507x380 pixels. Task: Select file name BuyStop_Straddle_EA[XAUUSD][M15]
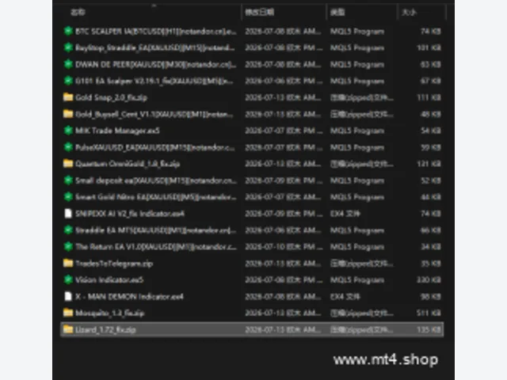(155, 47)
